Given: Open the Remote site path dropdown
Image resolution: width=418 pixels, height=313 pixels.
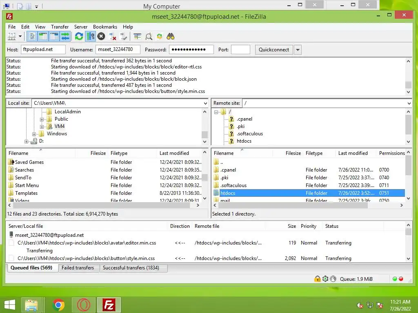Looking at the screenshot, I should 409,103.
